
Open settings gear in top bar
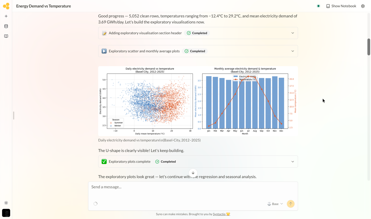click(x=363, y=6)
